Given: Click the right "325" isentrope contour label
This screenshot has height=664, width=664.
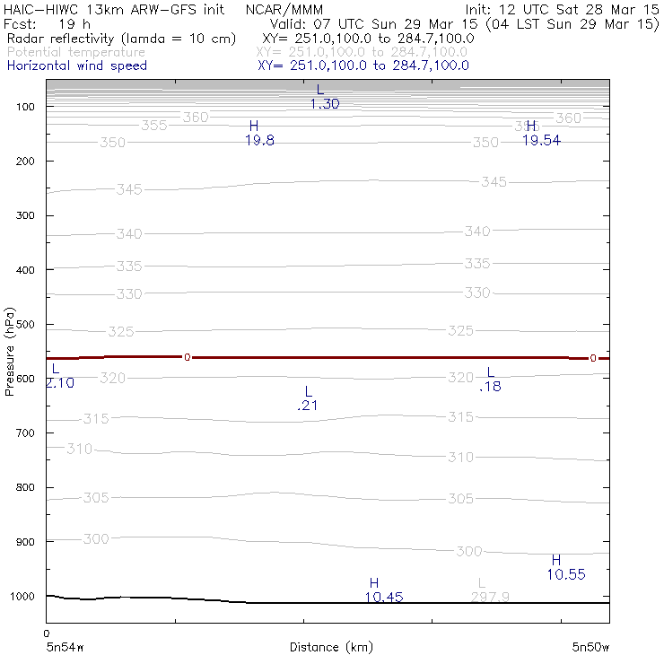Looking at the screenshot, I should [460, 331].
